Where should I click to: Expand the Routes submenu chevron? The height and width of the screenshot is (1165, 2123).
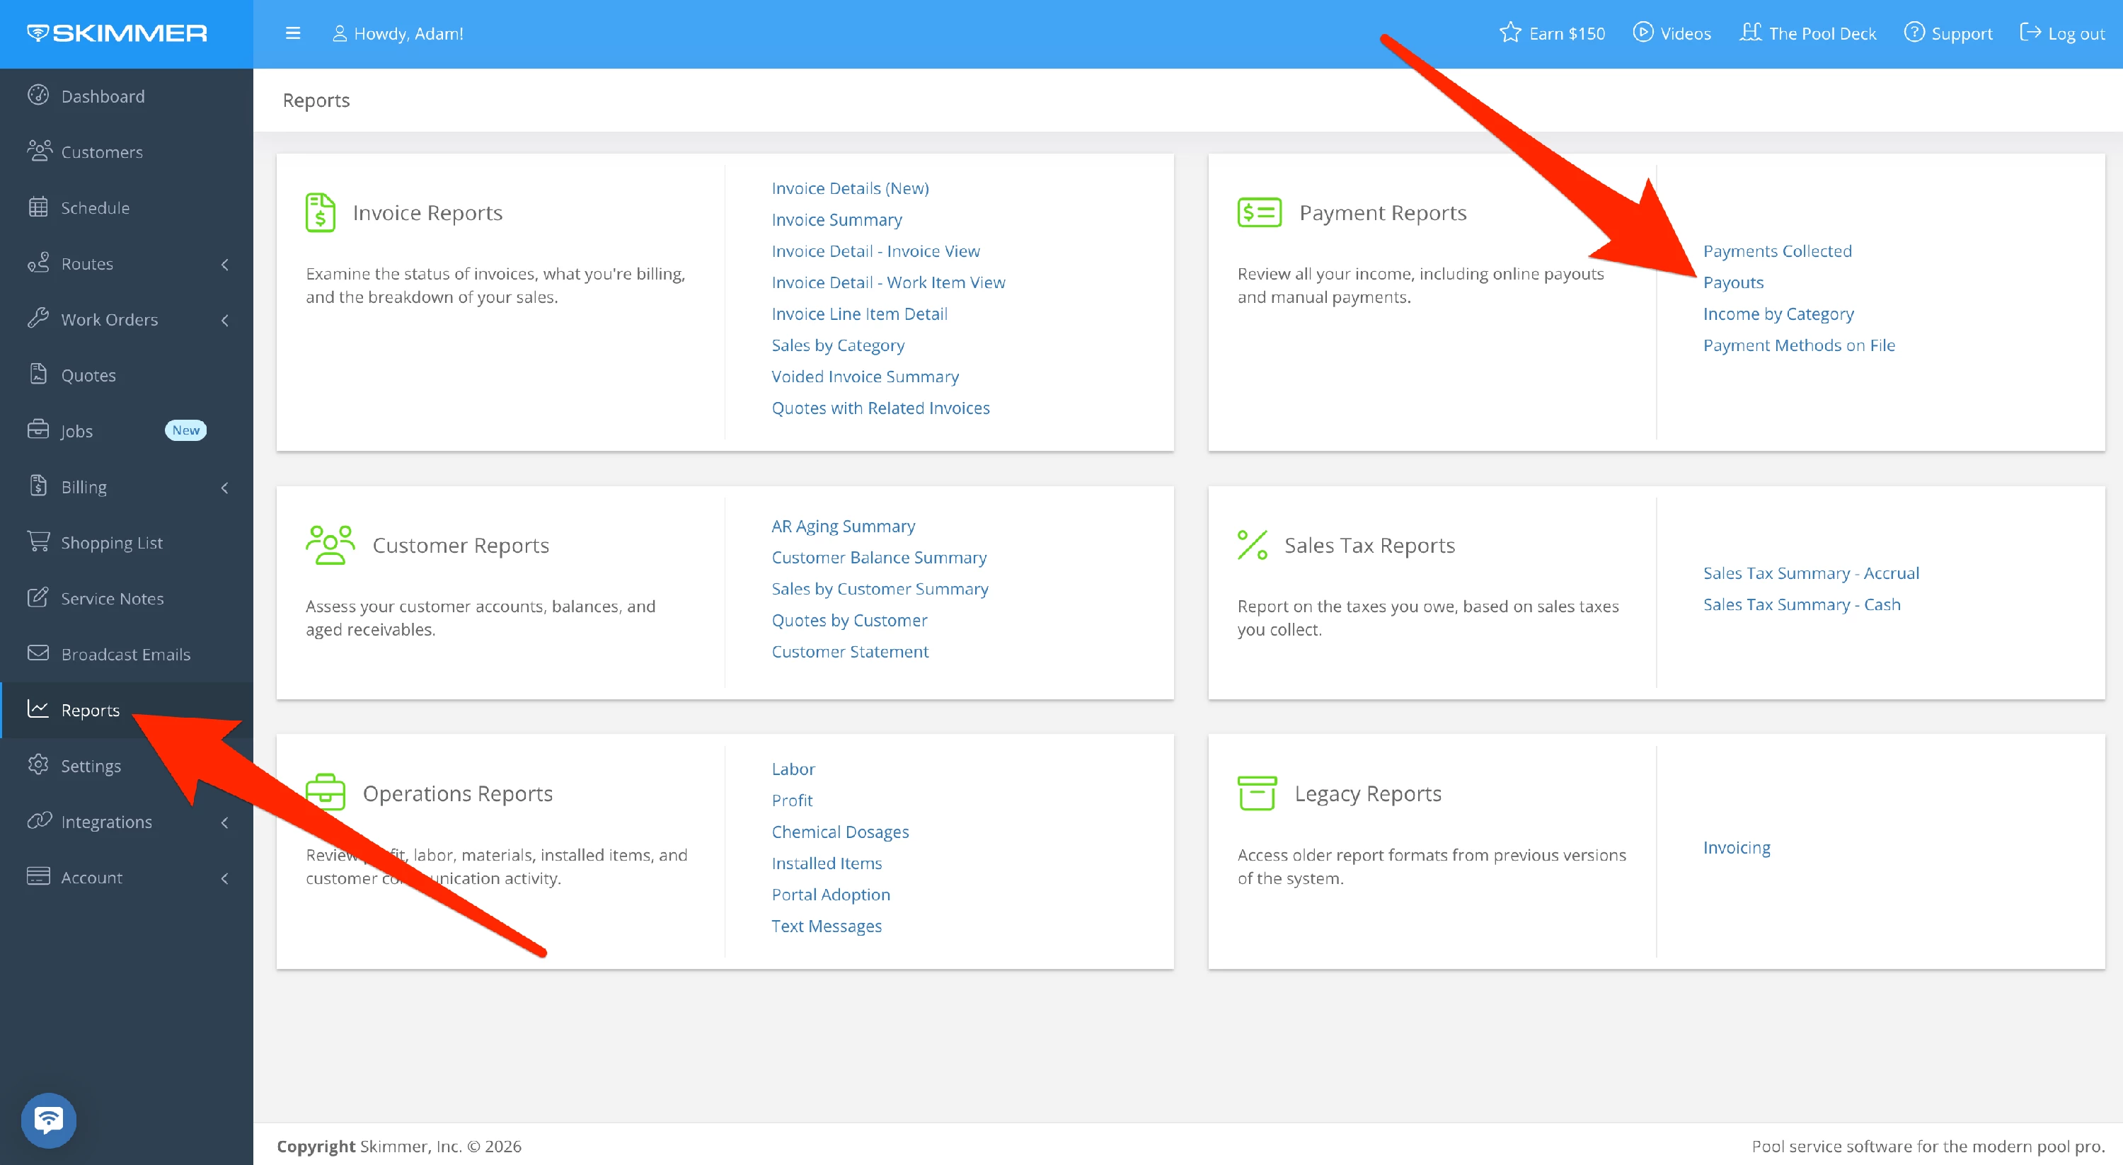click(x=225, y=264)
